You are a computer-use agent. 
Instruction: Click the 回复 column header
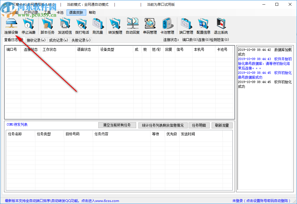pyautogui.click(x=169, y=49)
